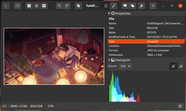Click the raccoon bedroom image preview

(x=54, y=56)
